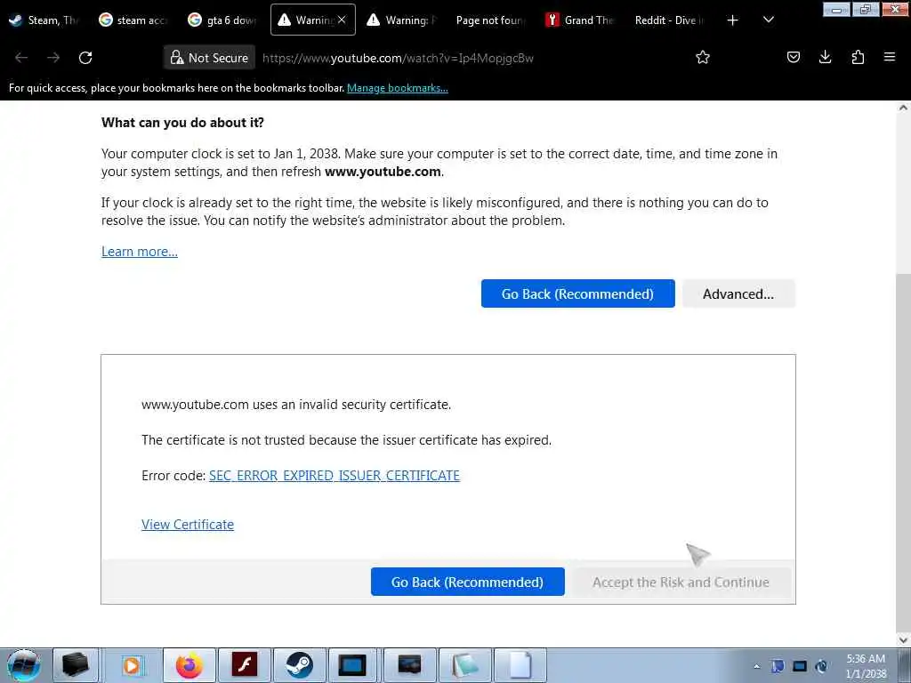Bookmark this page with star icon

click(x=703, y=57)
